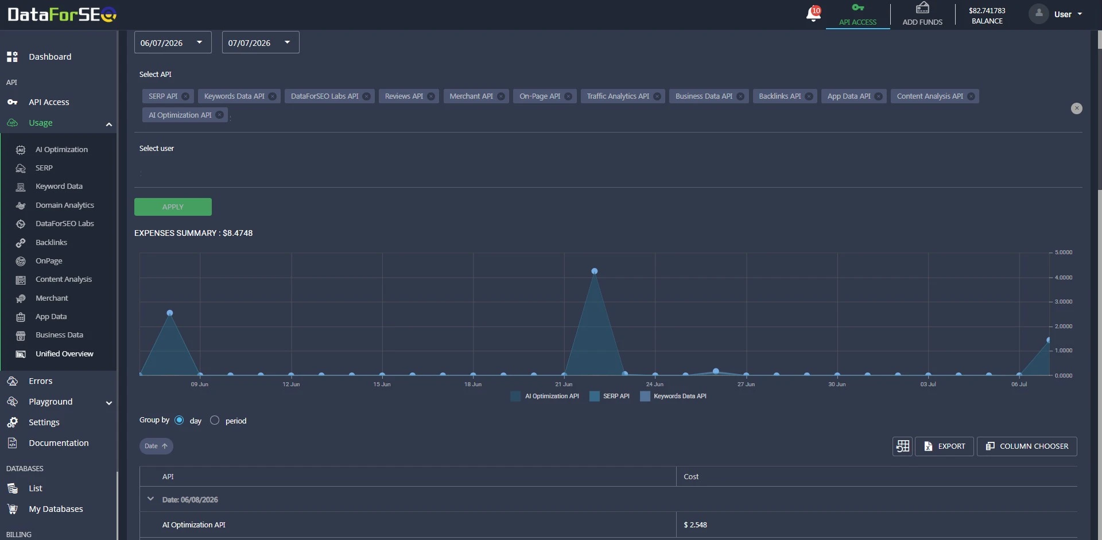Click the App Data sidebar icon

[x=21, y=317]
